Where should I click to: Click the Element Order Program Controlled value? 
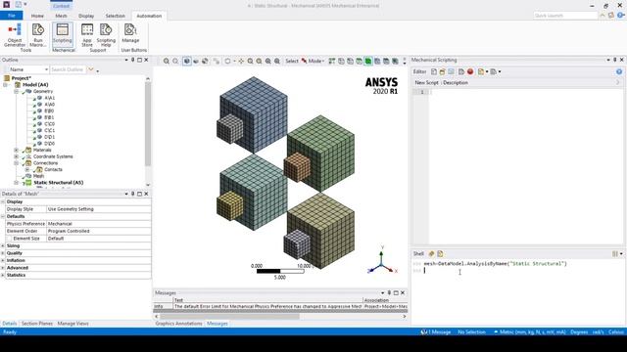pyautogui.click(x=99, y=231)
